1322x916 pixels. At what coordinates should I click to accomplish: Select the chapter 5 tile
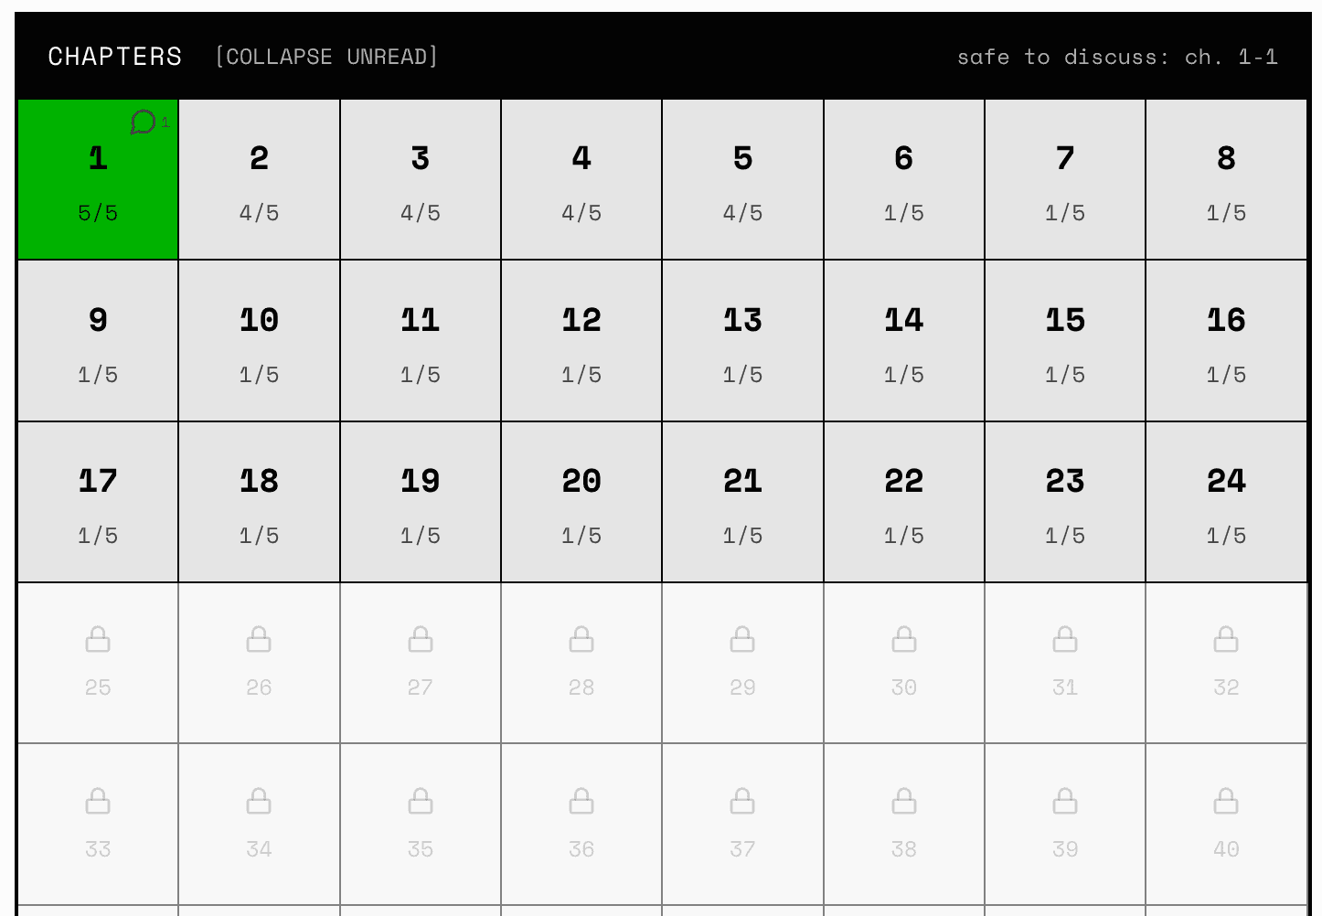[742, 180]
